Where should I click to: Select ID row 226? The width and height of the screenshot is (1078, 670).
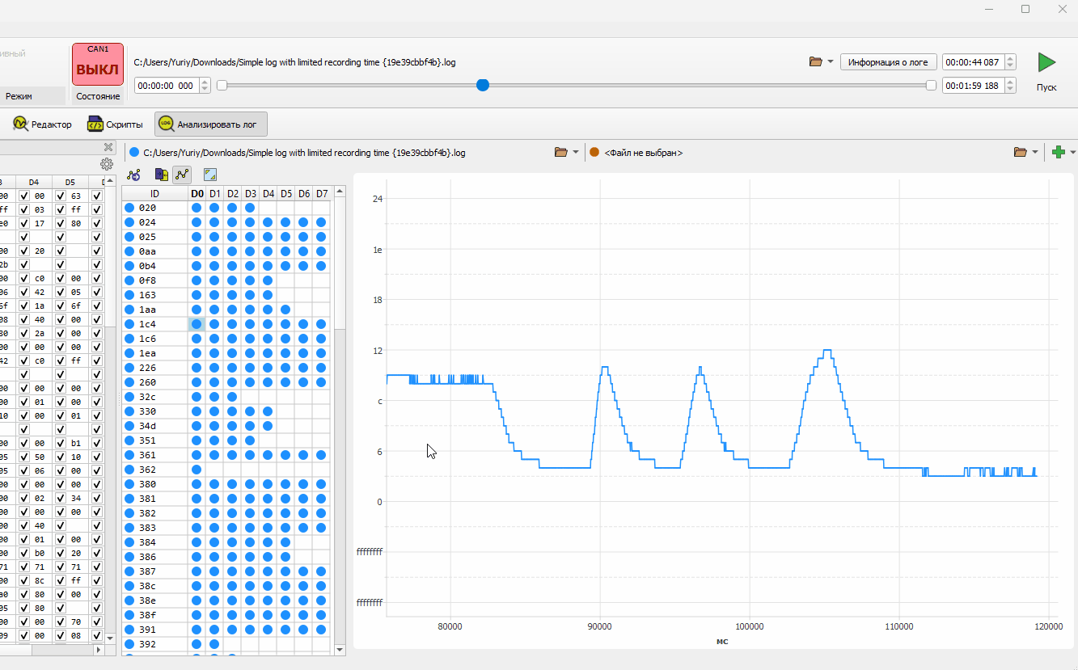(x=154, y=368)
